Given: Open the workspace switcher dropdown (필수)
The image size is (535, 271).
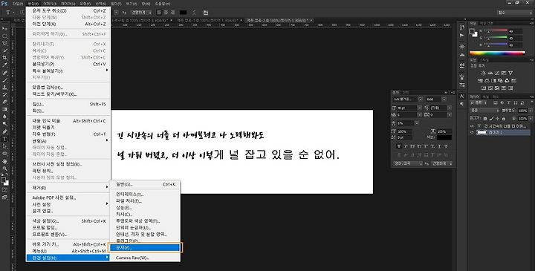Looking at the screenshot, I should click(514, 13).
